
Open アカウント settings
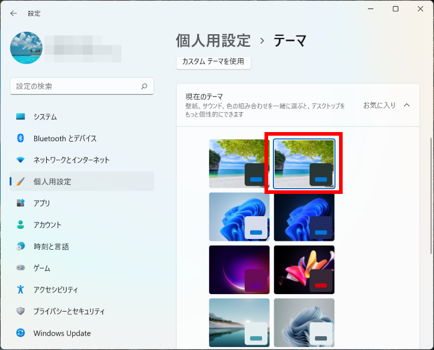[82, 225]
